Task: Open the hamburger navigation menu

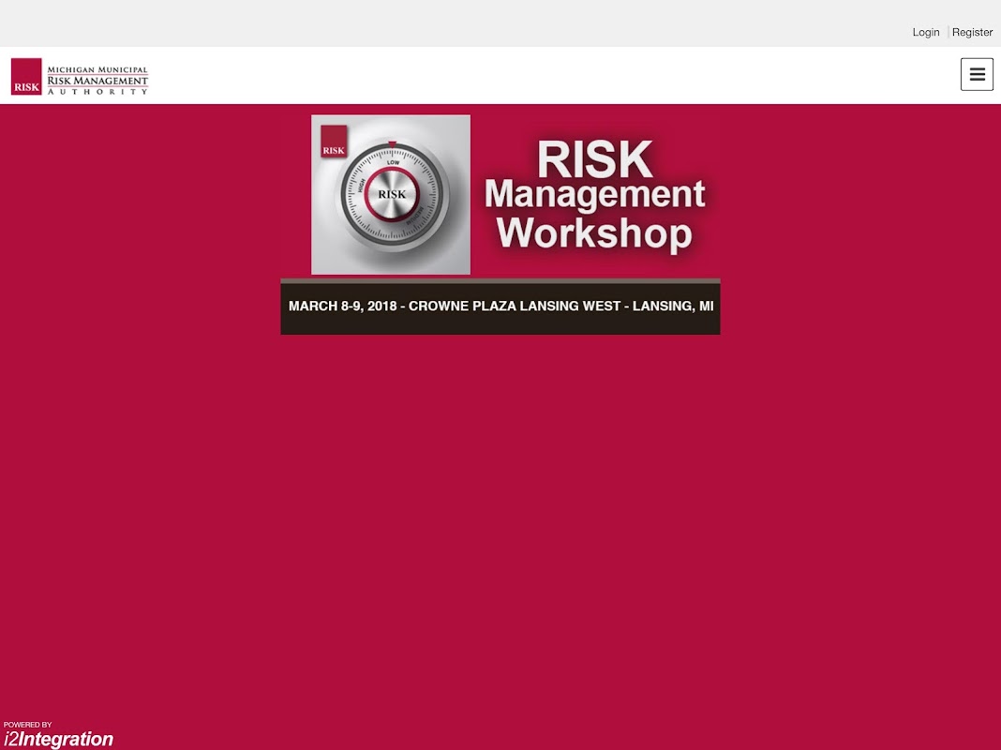Action: tap(977, 74)
